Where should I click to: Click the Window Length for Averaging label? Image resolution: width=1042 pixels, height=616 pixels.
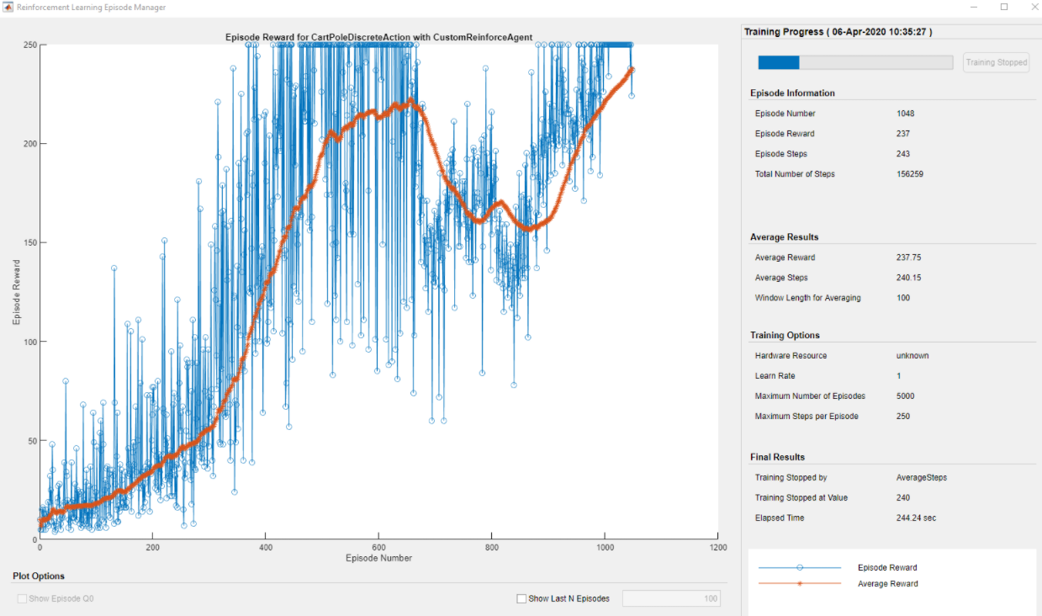(x=807, y=298)
